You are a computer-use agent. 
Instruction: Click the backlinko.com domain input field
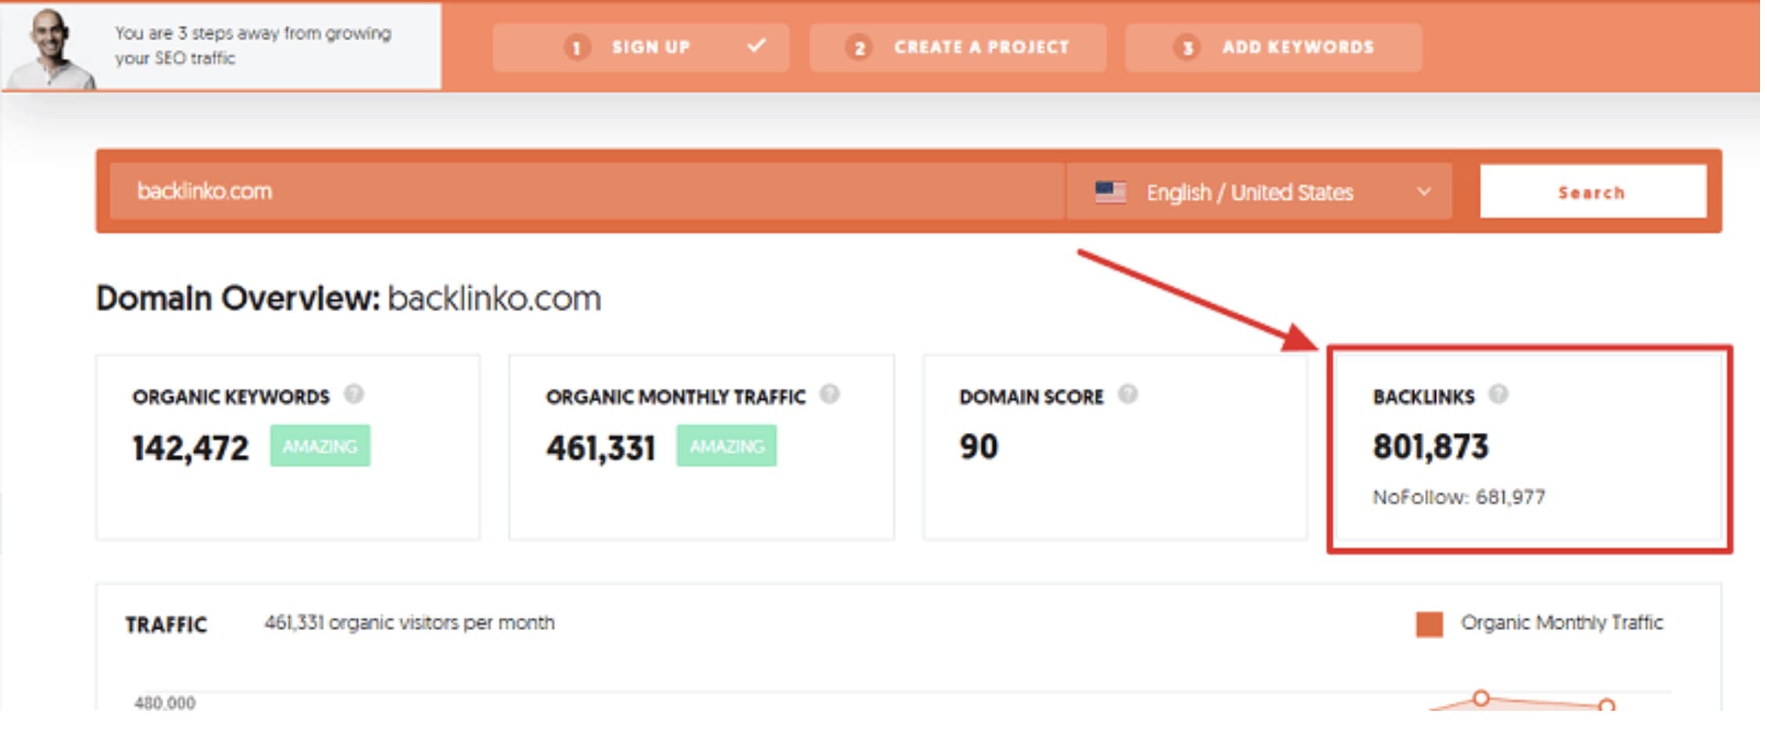587,192
